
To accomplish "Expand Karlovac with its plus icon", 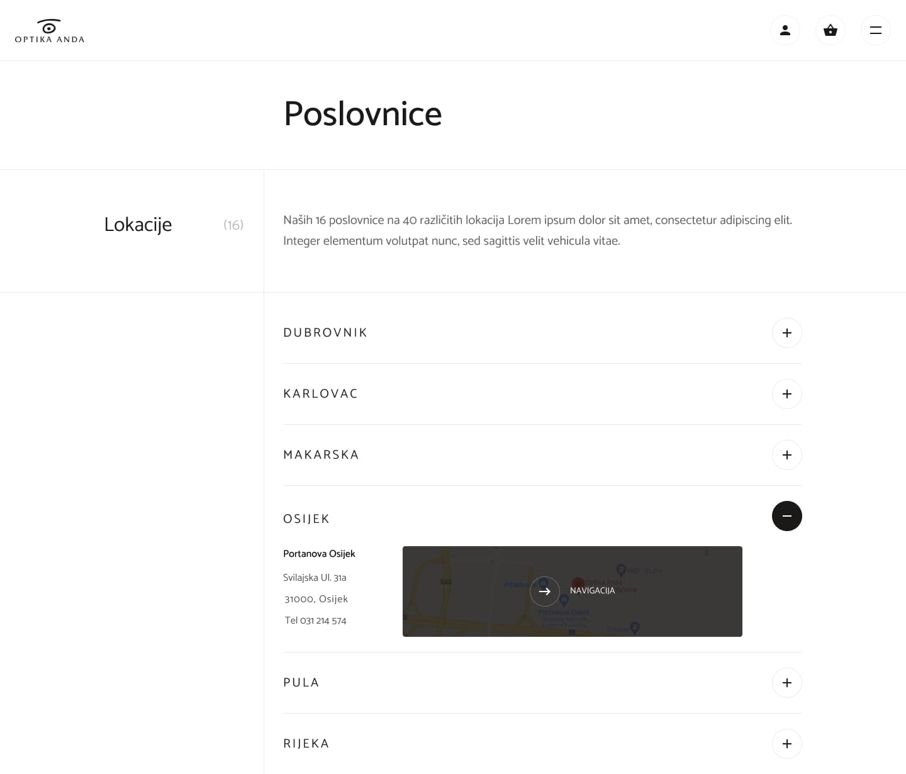I will click(x=787, y=394).
